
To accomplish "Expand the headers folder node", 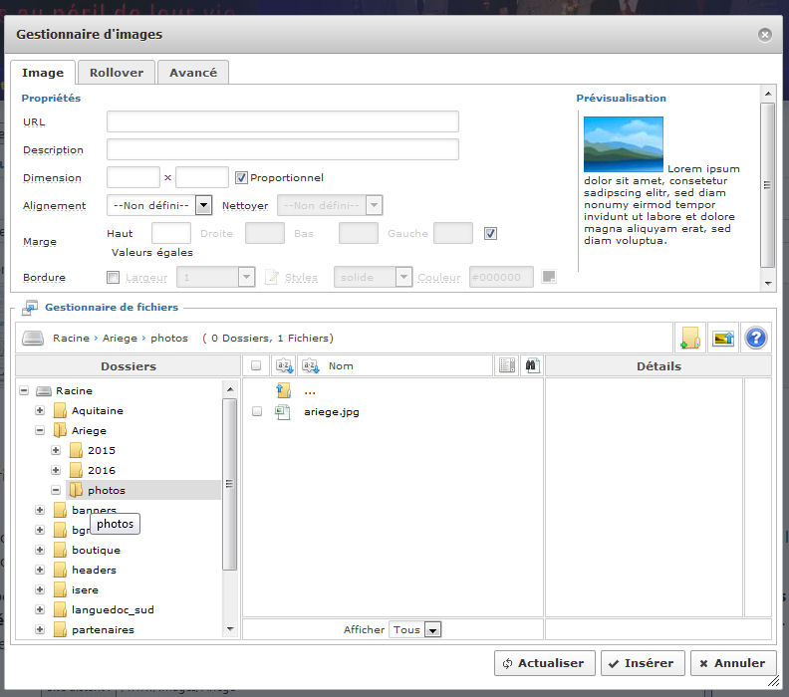I will (x=40, y=570).
